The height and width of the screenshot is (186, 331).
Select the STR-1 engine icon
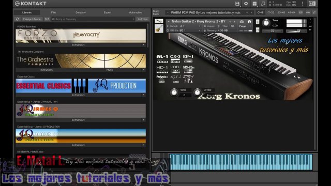[x=188, y=79]
